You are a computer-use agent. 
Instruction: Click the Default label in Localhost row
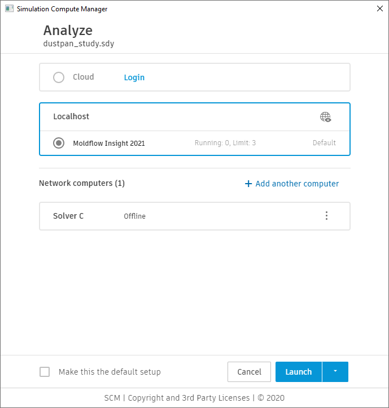pyautogui.click(x=324, y=143)
